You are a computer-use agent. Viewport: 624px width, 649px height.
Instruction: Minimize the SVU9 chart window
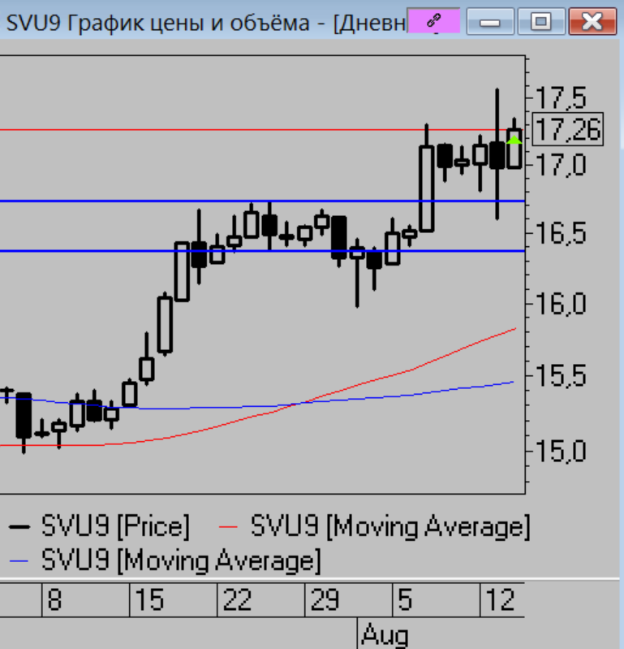click(x=489, y=23)
